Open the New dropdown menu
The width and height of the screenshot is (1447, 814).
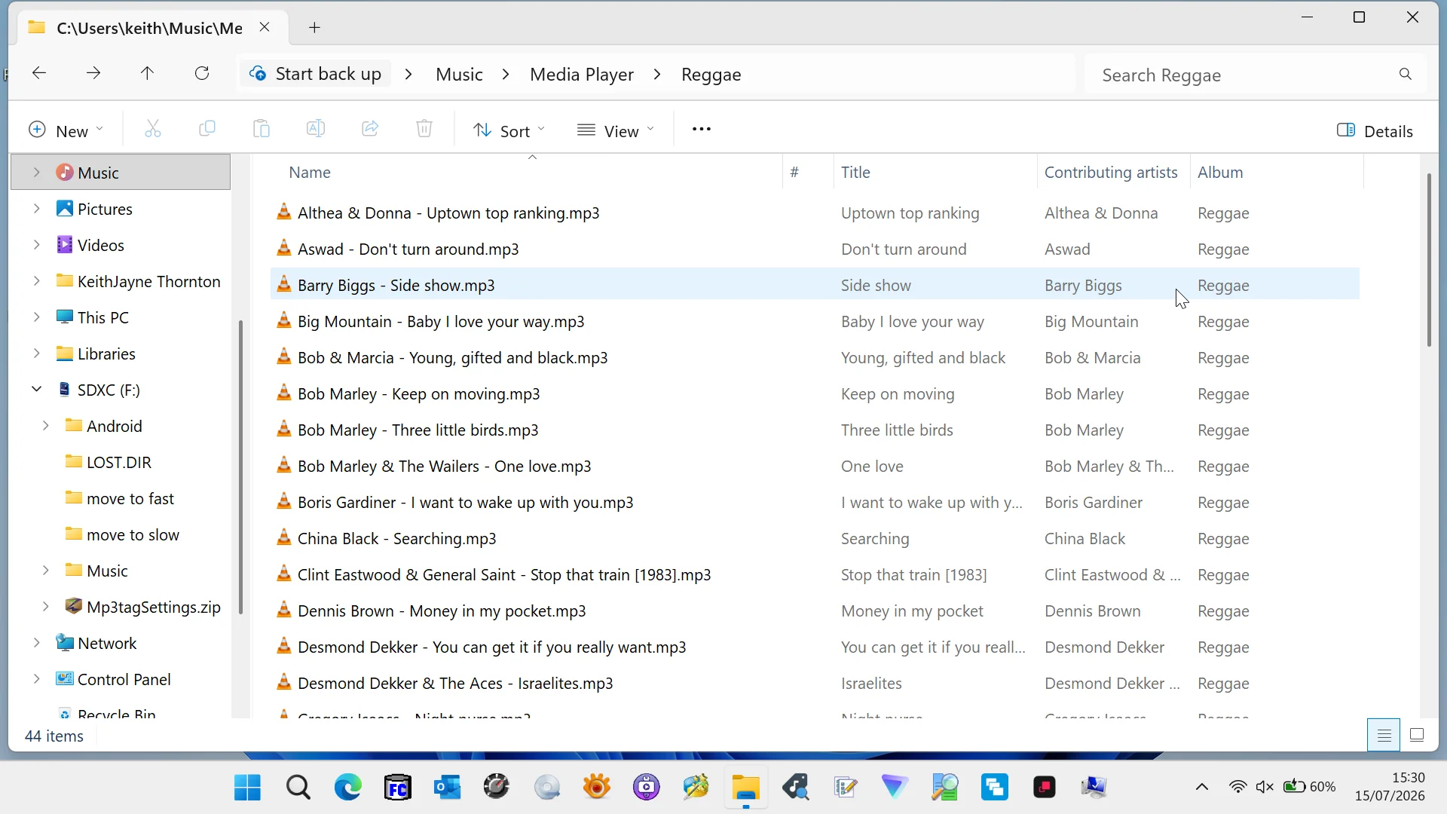(66, 131)
